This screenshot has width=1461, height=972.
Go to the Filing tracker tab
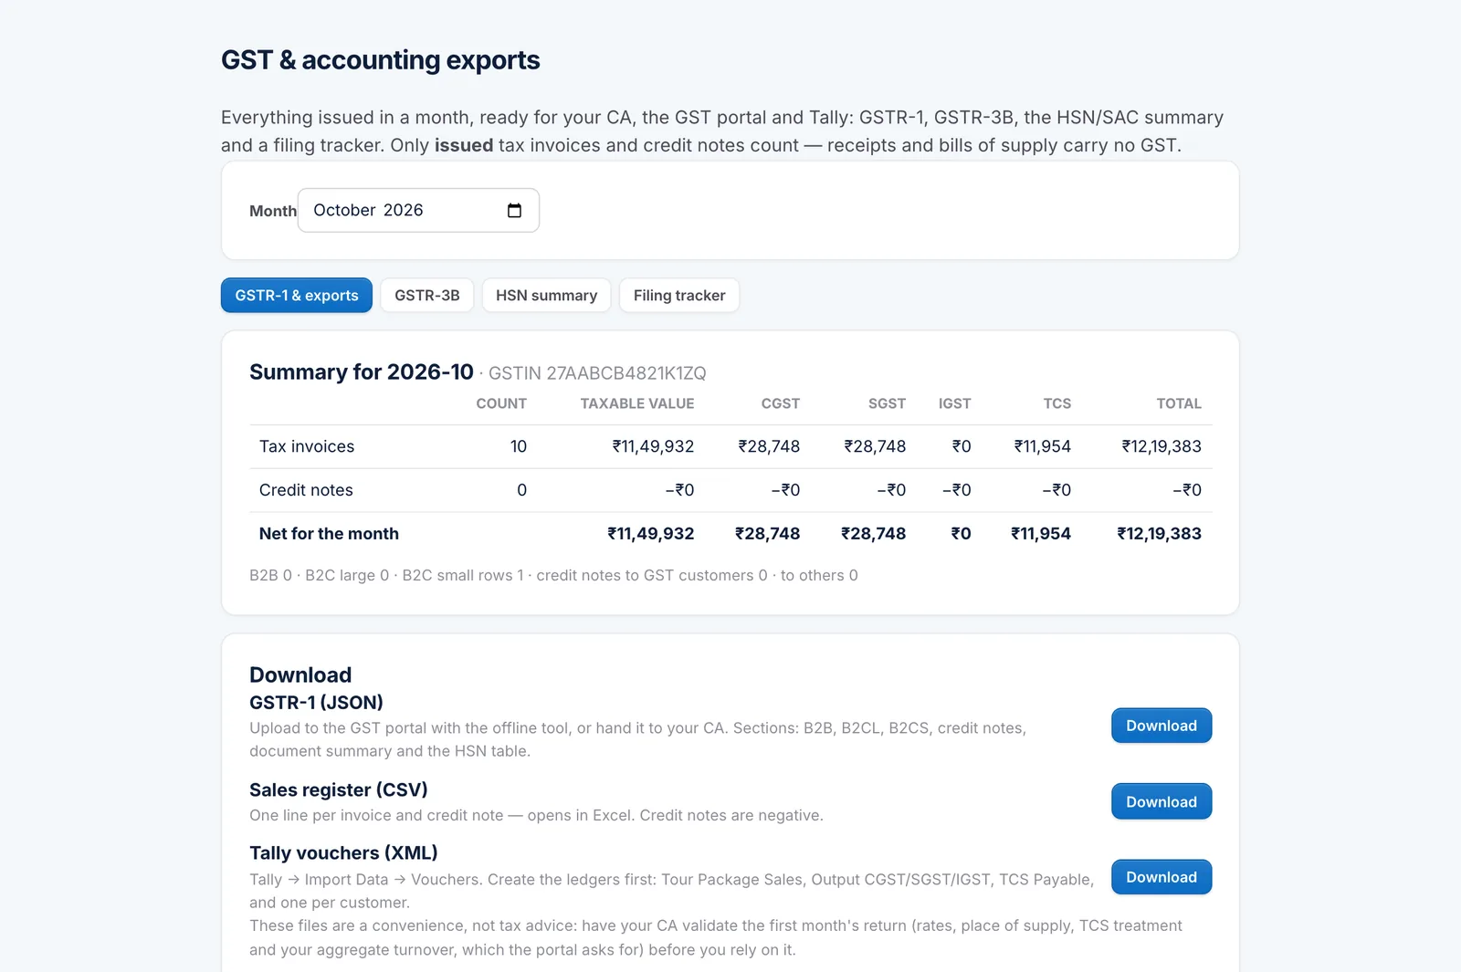[679, 296]
